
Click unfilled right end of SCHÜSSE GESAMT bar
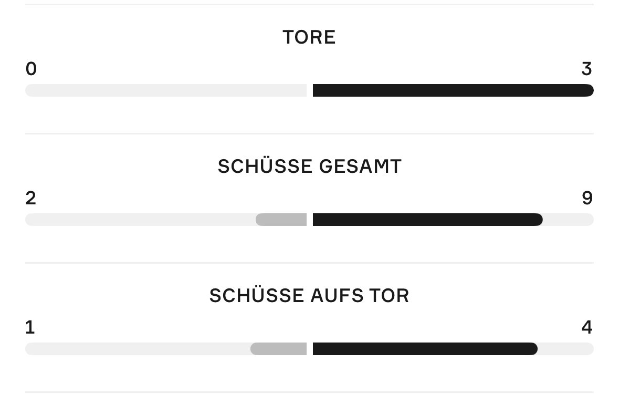tap(569, 220)
